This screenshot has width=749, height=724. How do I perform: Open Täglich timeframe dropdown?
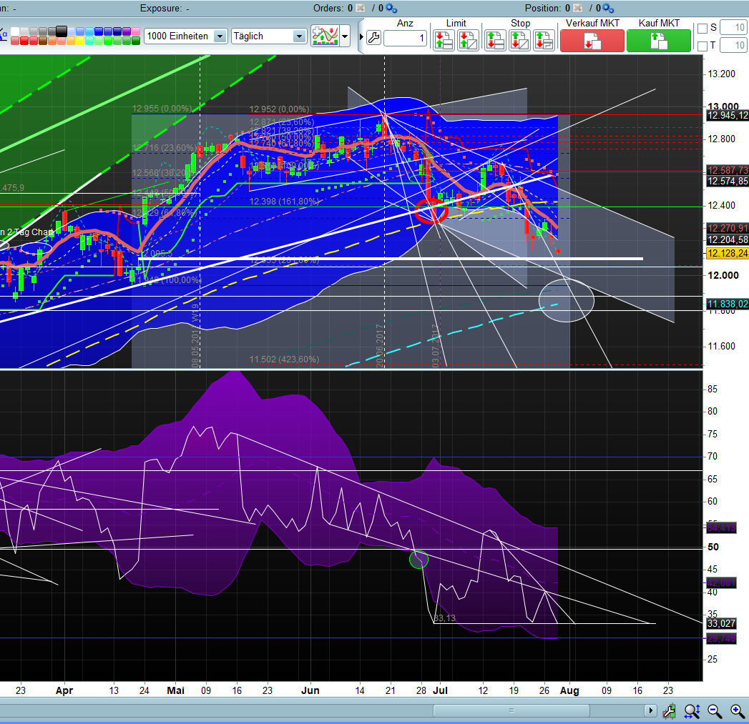268,36
